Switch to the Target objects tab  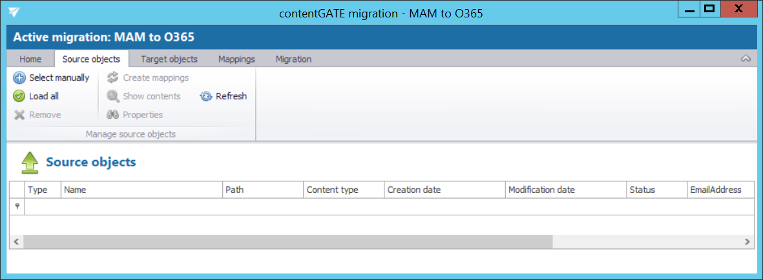click(169, 59)
